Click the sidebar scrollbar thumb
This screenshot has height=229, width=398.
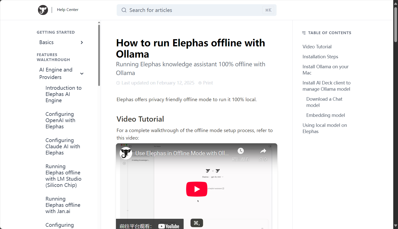point(99,55)
